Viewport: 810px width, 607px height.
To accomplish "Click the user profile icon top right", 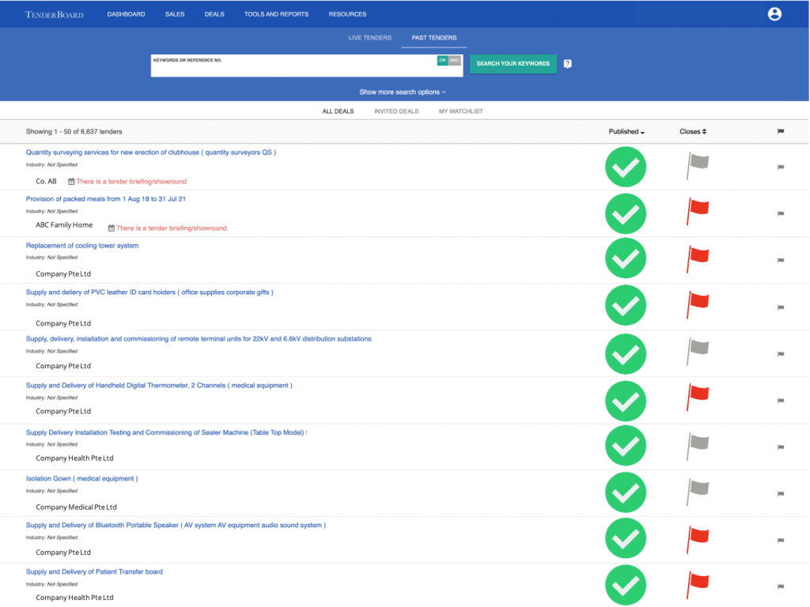I will (774, 13).
